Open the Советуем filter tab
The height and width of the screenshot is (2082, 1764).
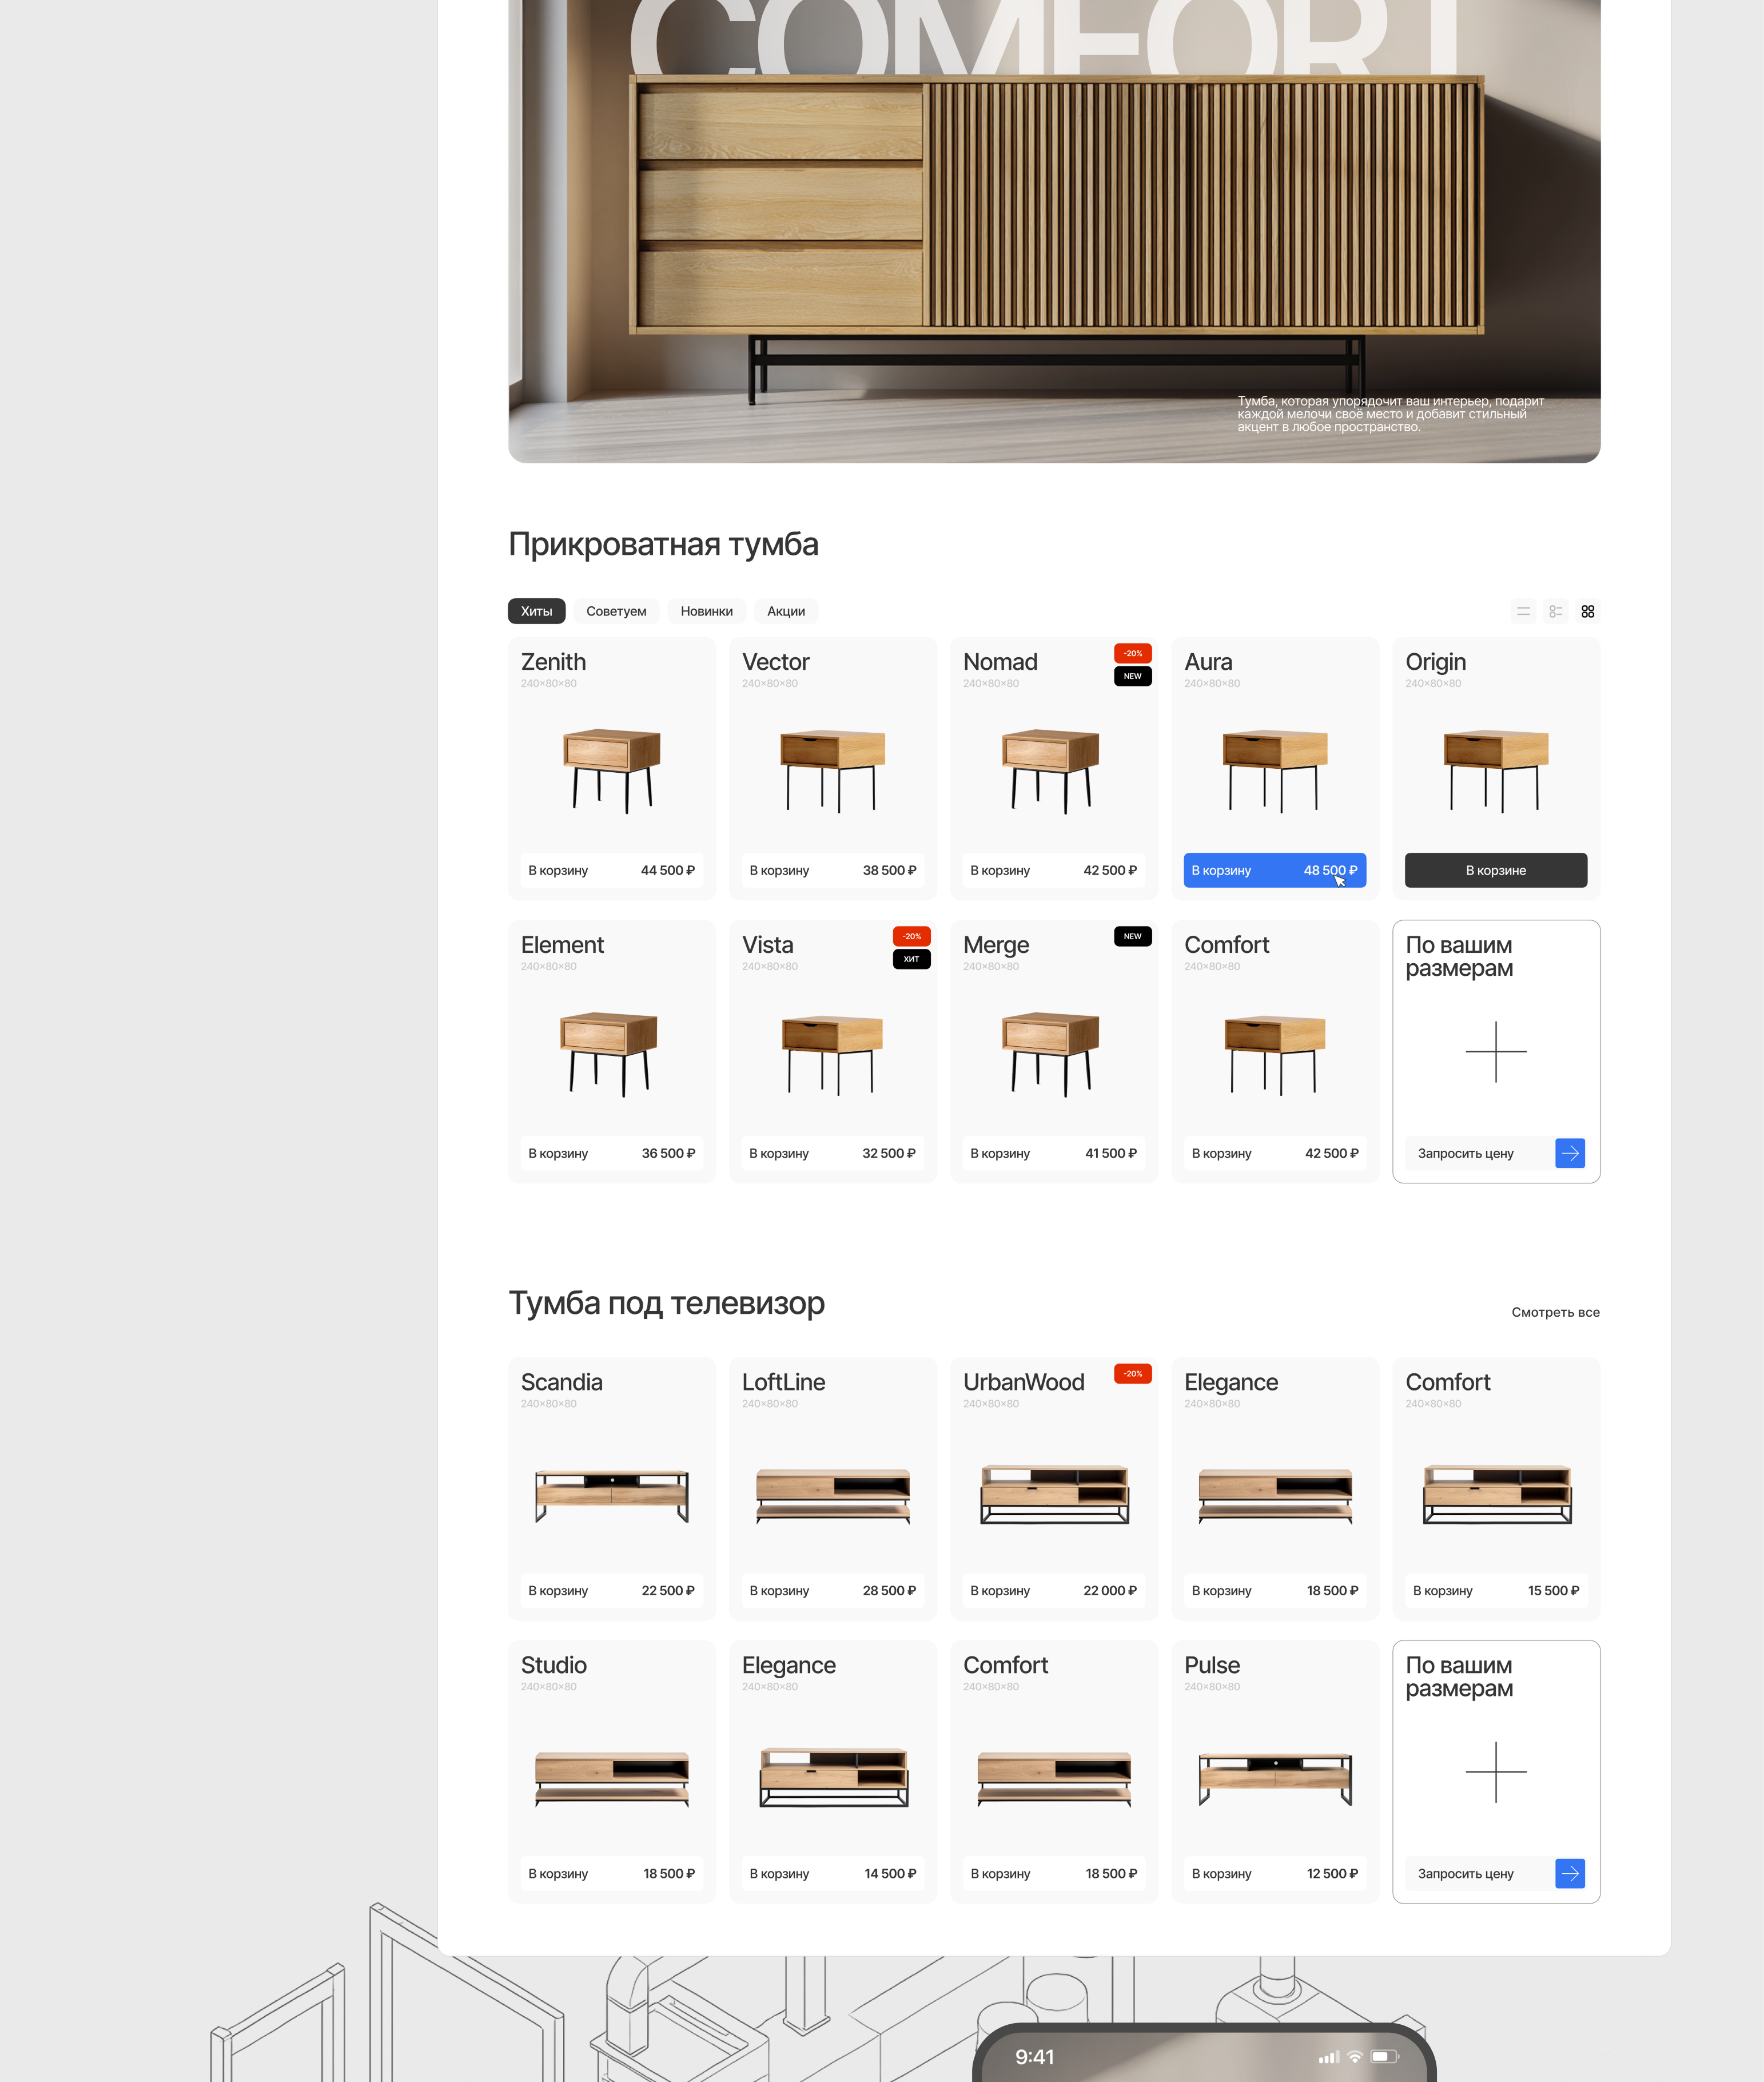coord(616,611)
